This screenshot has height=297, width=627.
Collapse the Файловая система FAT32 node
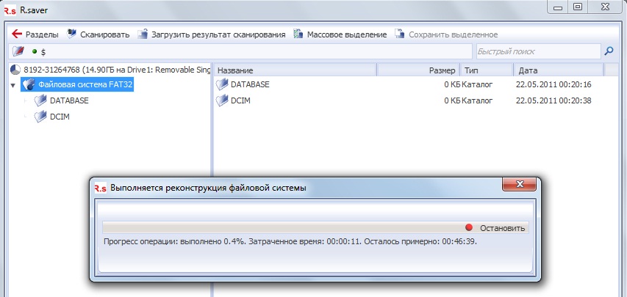(13, 85)
